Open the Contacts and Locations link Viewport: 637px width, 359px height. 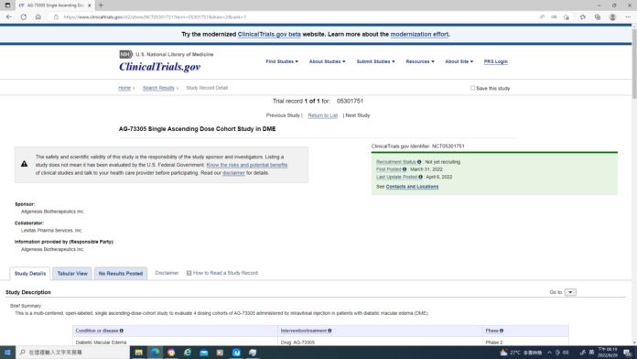pos(412,187)
